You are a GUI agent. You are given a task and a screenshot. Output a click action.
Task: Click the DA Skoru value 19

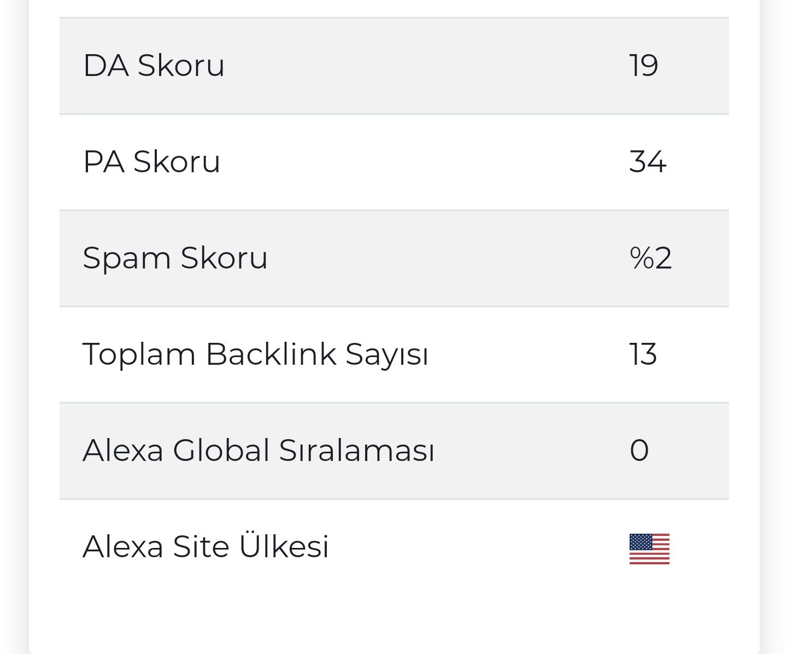[643, 66]
